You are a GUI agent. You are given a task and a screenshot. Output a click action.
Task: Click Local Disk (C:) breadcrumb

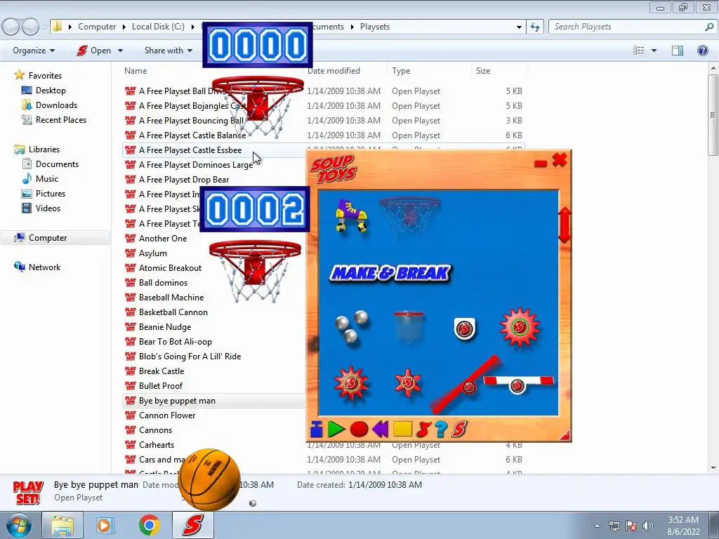click(158, 27)
